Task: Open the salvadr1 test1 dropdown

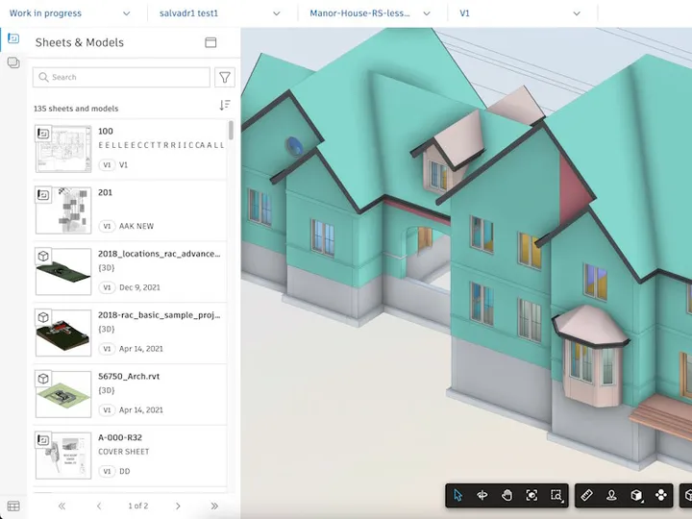Action: (220, 13)
